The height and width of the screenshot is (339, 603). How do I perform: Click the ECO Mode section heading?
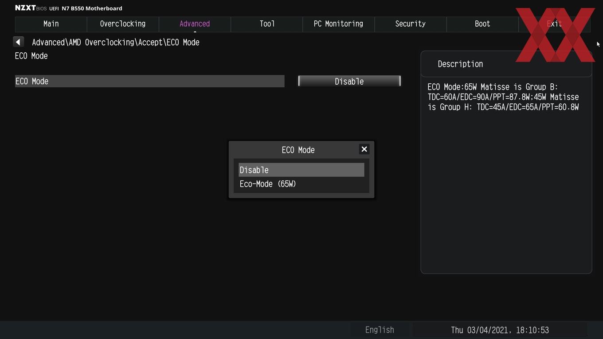click(x=31, y=56)
